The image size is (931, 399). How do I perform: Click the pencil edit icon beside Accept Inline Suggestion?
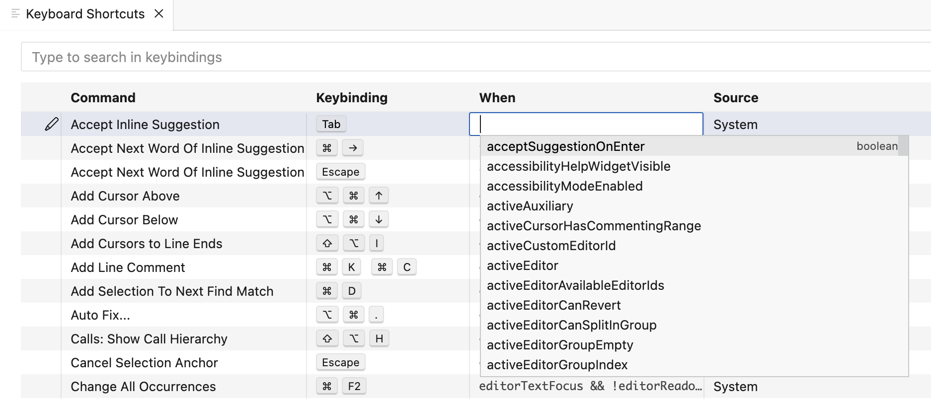52,124
